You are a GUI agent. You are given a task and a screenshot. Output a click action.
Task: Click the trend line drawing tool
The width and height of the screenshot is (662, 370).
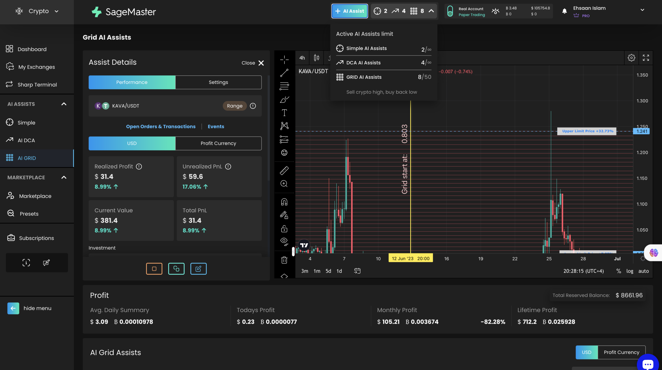[284, 73]
